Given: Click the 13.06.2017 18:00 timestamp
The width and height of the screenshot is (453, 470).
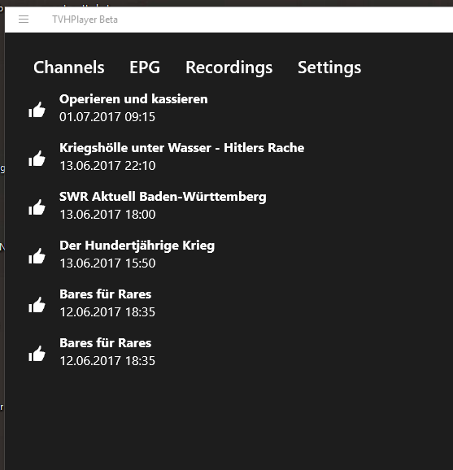Looking at the screenshot, I should click(107, 215).
